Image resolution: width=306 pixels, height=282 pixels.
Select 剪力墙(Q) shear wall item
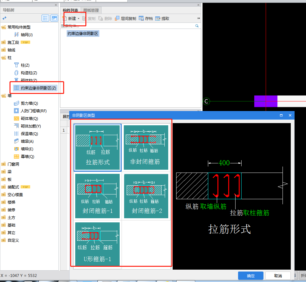(x=26, y=103)
